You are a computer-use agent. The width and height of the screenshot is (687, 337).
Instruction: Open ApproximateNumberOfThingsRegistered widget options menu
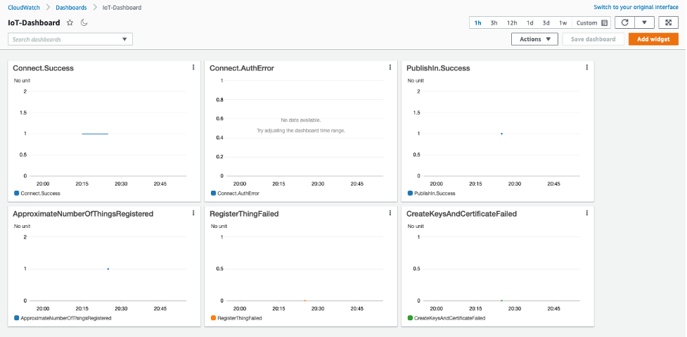click(x=193, y=213)
